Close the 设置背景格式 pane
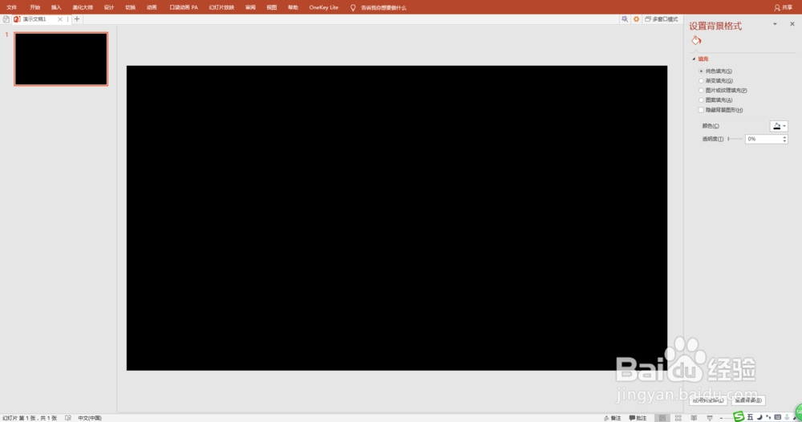 point(792,24)
